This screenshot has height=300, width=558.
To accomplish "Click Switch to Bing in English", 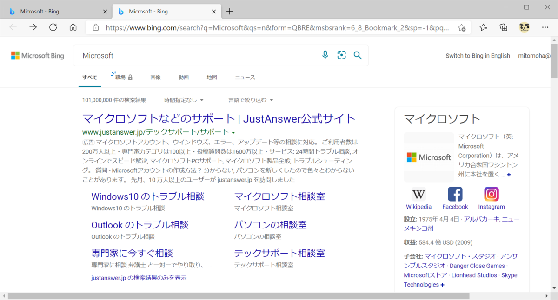I will 478,56.
